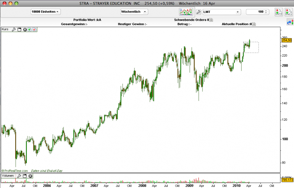Viewport: 294px width, 188px height.
Task: Click the 100 price axis label
Action: pyautogui.click(x=285, y=139)
